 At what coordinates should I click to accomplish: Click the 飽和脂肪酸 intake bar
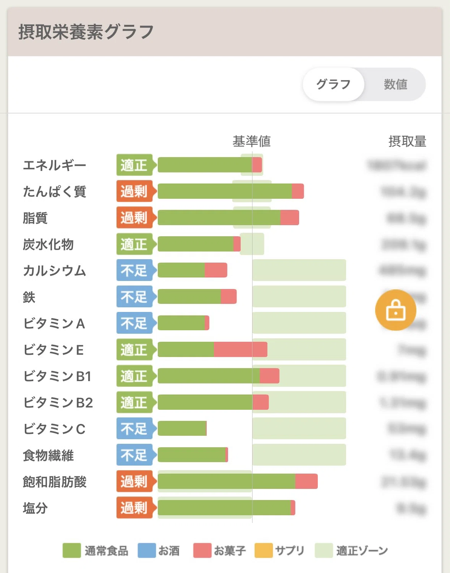tap(238, 481)
